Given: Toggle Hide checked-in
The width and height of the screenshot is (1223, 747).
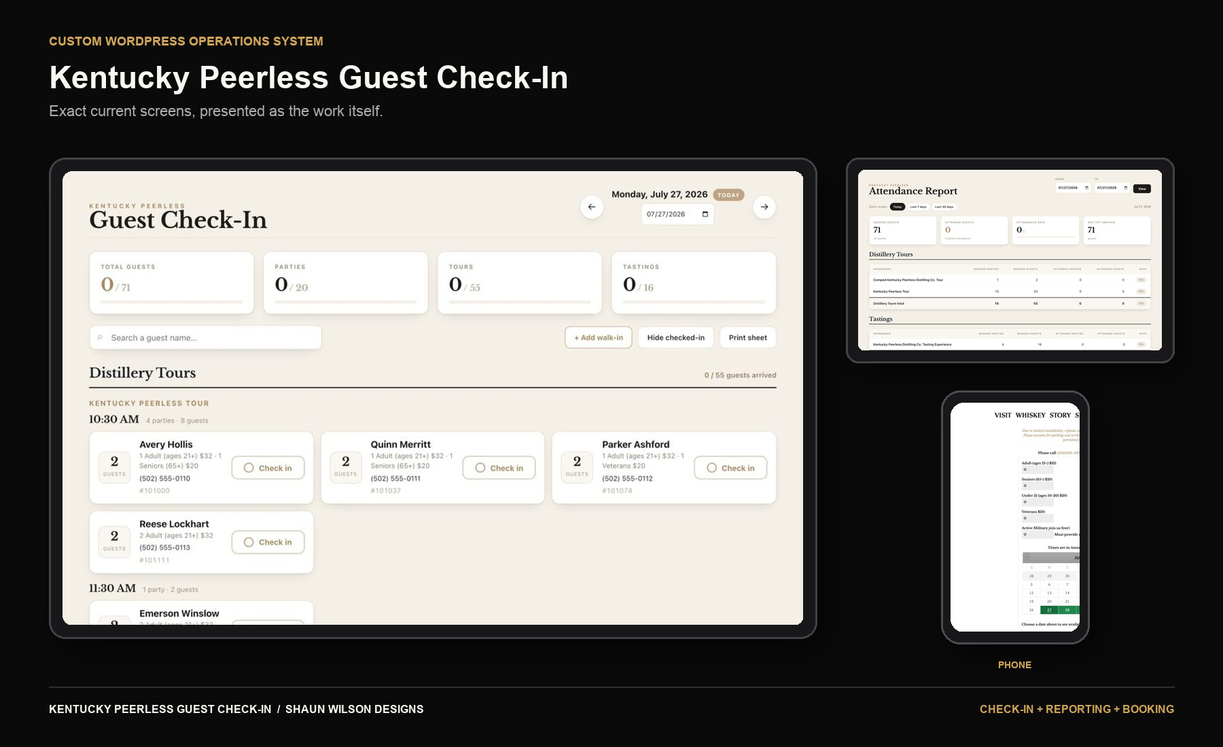Looking at the screenshot, I should coord(676,338).
